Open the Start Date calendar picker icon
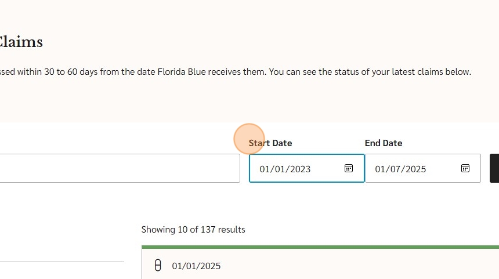 pyautogui.click(x=349, y=168)
